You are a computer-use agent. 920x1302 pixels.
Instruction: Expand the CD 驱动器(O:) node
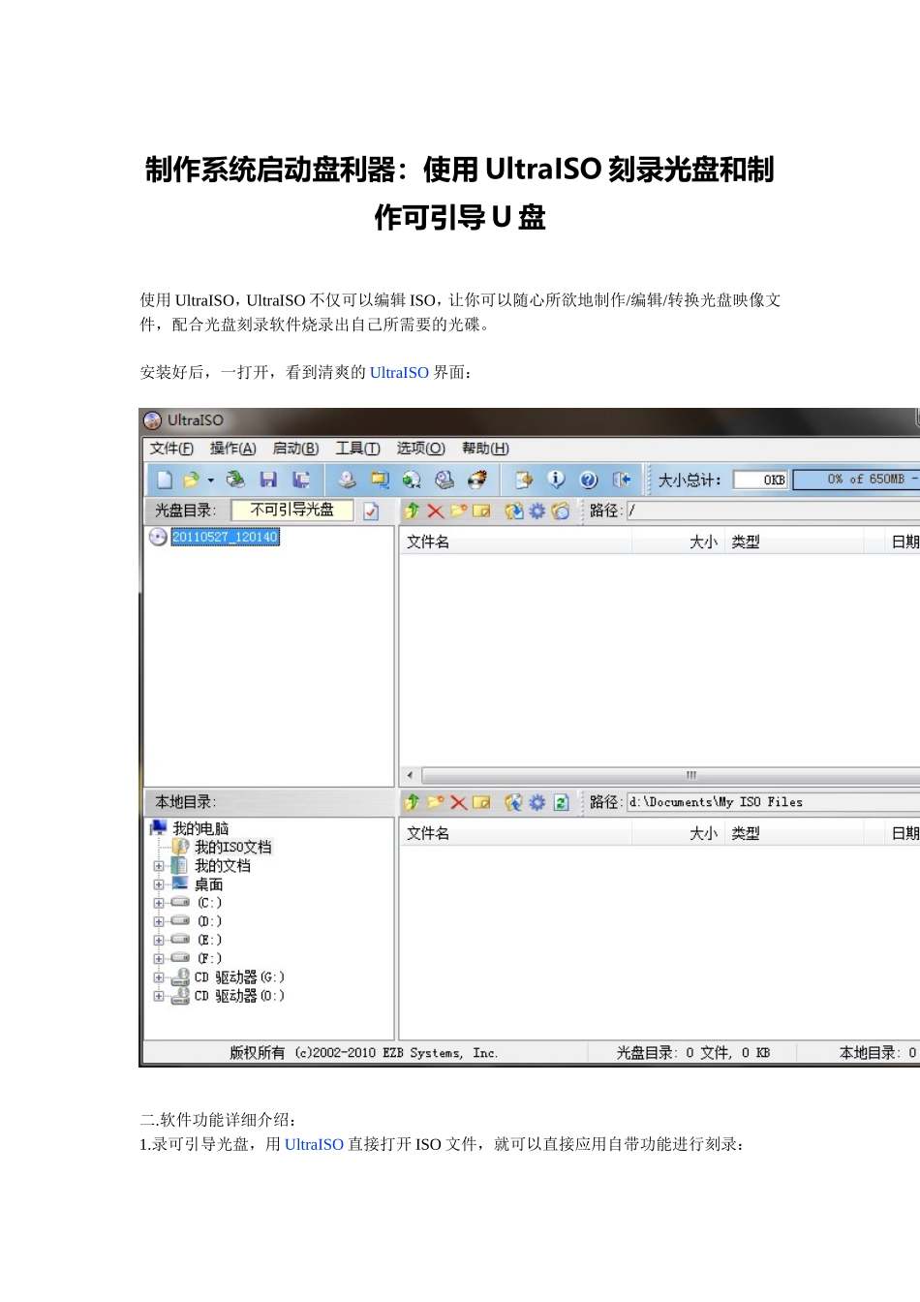coord(159,996)
